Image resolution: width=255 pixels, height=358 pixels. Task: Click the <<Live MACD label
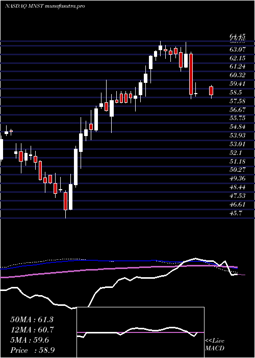pos(215,345)
